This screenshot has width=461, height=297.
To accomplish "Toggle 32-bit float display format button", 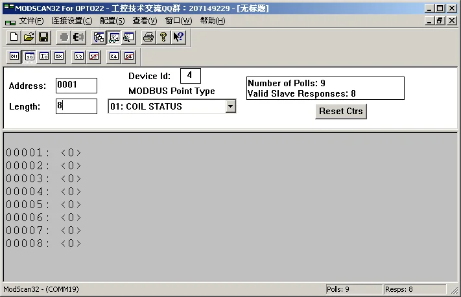I will coord(78,56).
